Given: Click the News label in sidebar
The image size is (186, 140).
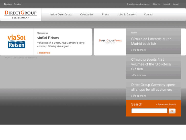Looking at the screenshot, I should tap(134, 33).
